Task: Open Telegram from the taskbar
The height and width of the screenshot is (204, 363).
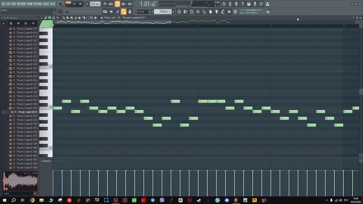Action: pos(153,200)
